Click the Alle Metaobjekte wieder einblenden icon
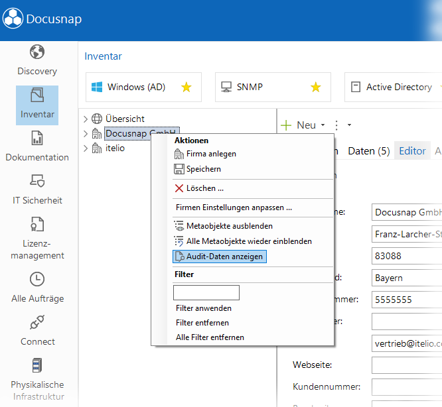442x407 pixels. (x=179, y=241)
